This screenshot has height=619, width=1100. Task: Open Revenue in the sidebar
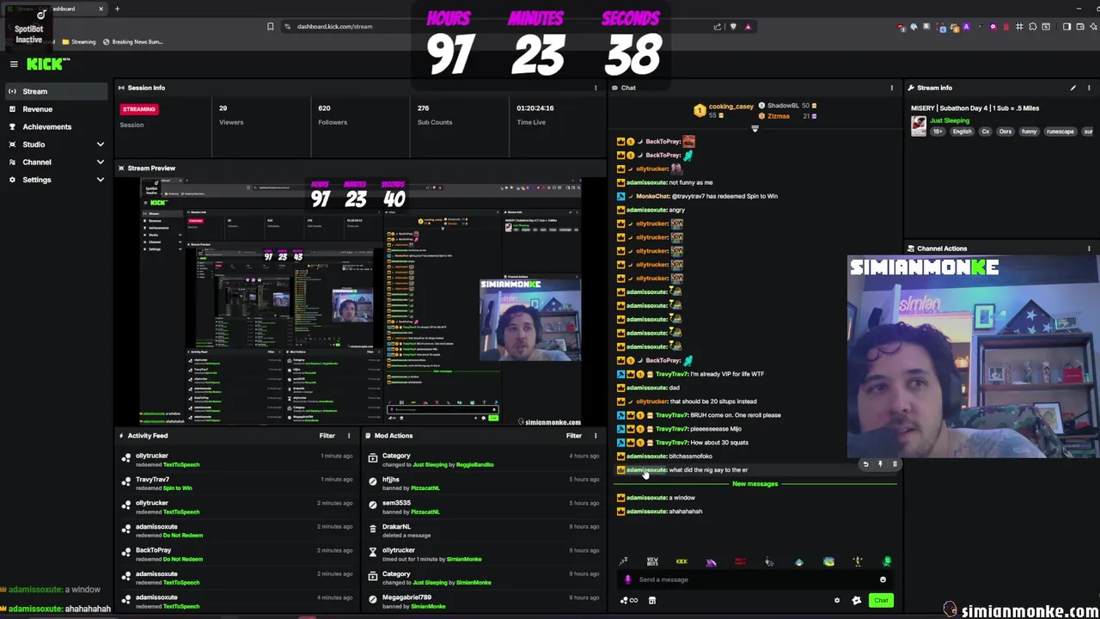[x=57, y=109]
